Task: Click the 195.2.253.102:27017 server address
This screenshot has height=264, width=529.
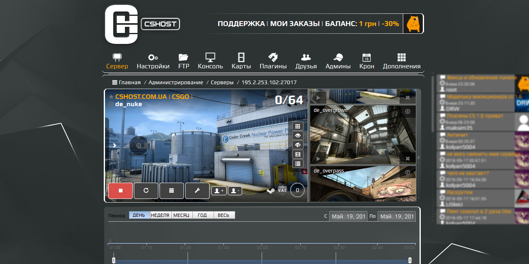Action: 269,82
